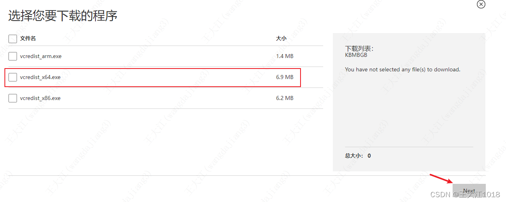
Task: Click the 6.9 MB size value
Action: (x=285, y=77)
